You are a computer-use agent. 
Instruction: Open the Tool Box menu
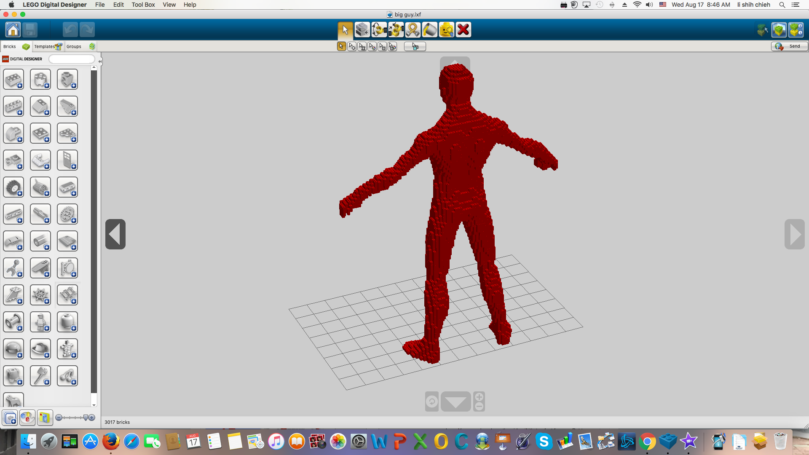[143, 5]
